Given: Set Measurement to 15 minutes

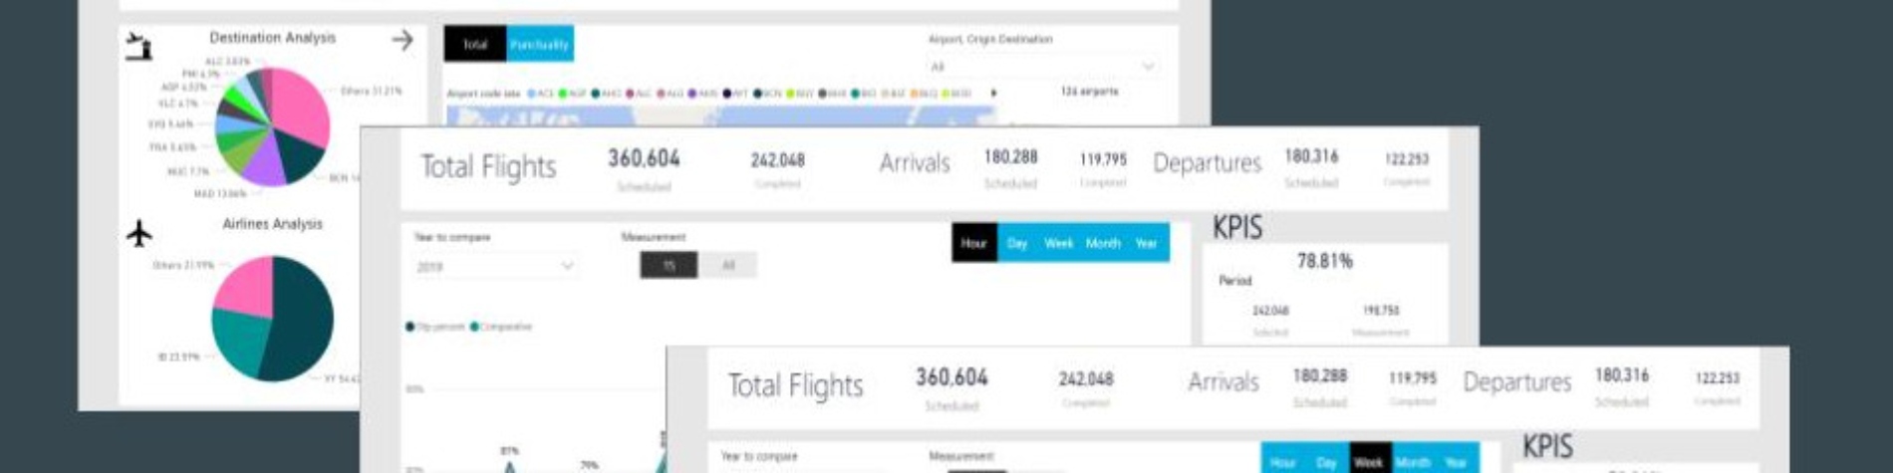Looking at the screenshot, I should pos(669,265).
